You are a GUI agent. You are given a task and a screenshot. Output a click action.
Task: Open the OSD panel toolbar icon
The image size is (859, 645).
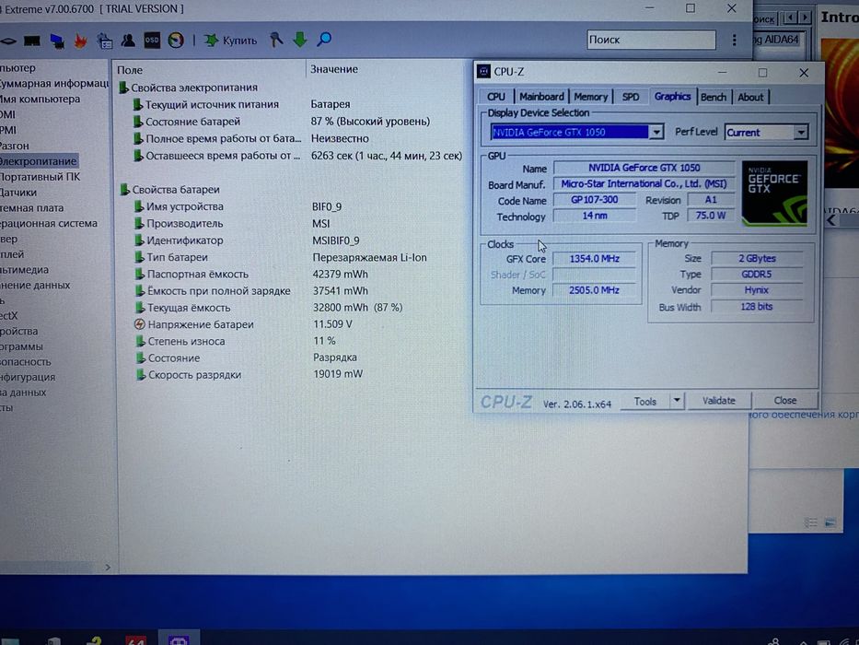coord(152,40)
